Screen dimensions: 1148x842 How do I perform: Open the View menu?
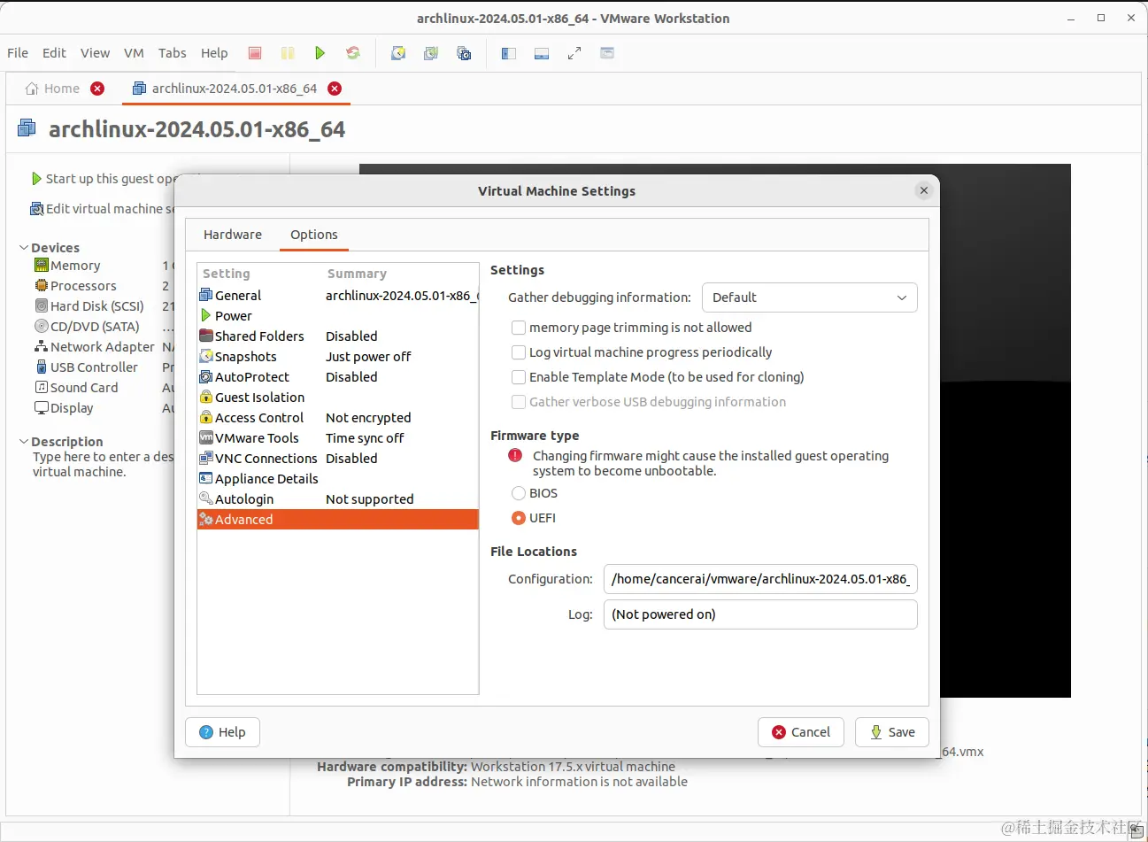pos(95,53)
